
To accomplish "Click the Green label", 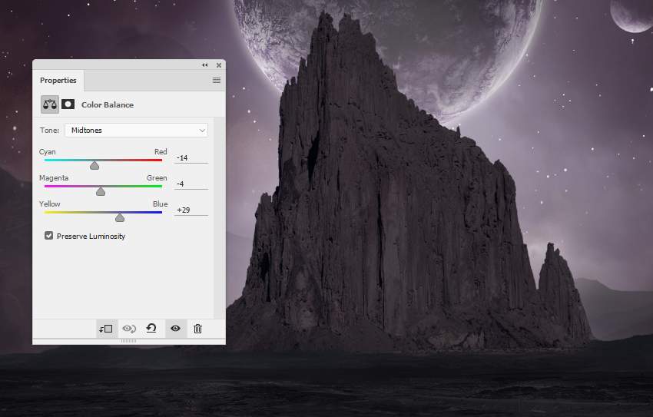I will (157, 178).
